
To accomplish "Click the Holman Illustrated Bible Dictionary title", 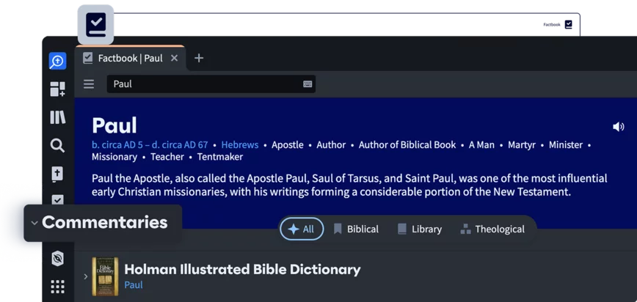I will coord(242,270).
